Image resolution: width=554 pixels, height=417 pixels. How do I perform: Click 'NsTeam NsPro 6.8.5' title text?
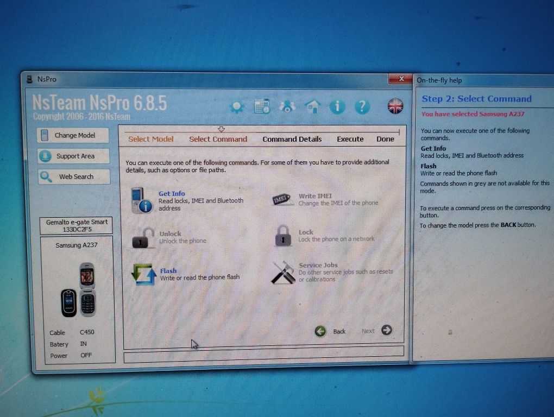(99, 103)
